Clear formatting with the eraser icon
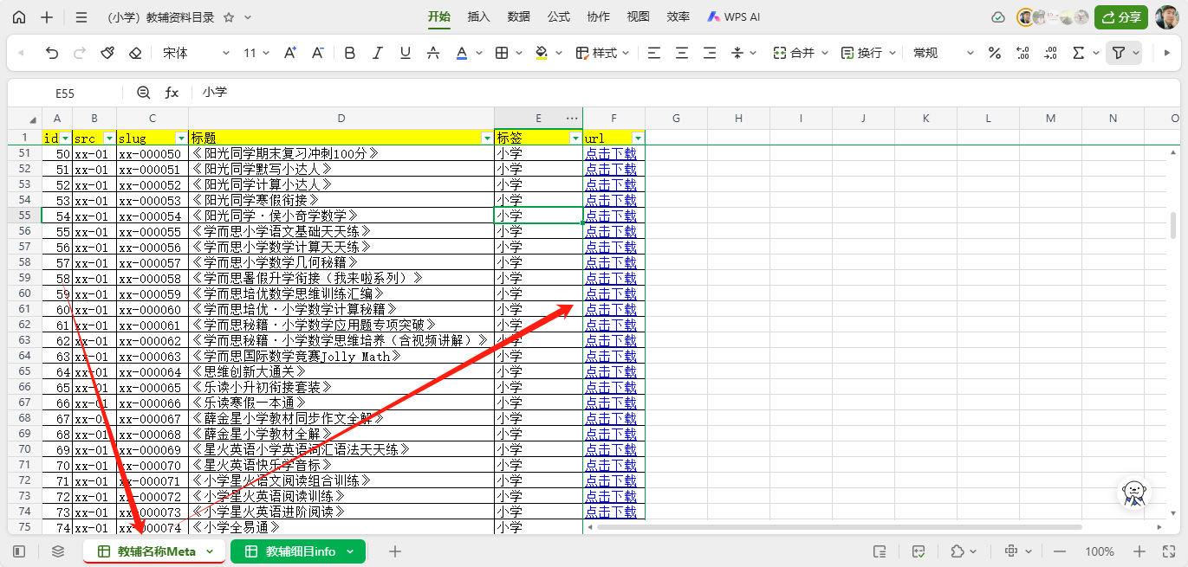1188x567 pixels. point(134,53)
